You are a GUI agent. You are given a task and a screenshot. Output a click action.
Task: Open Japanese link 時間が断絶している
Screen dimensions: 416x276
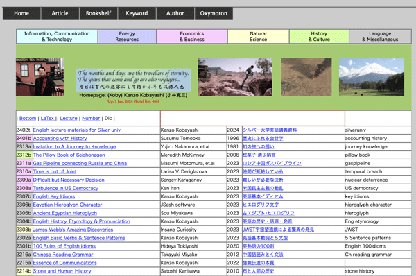263,171
